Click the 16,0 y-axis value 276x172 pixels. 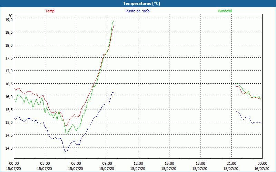(x=9, y=97)
